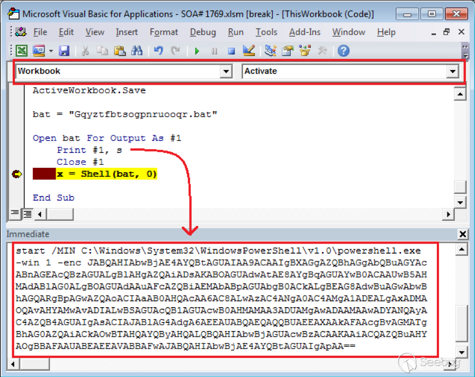Click the View Microsoft Excel toolbar icon
This screenshot has width=475, height=377.
coord(22,51)
